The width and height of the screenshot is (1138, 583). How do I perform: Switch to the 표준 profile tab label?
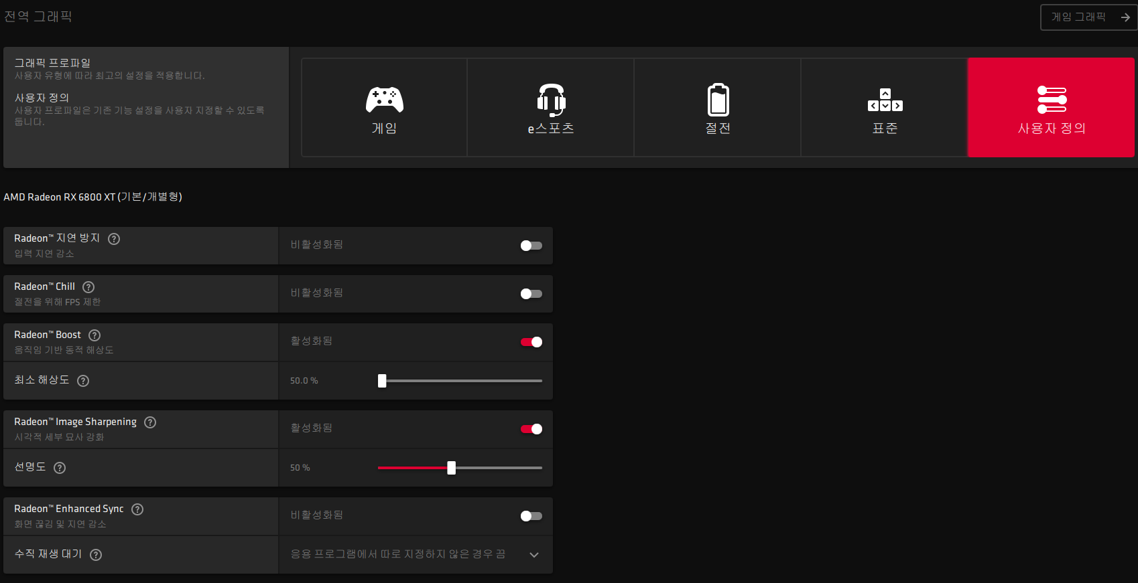tap(885, 129)
